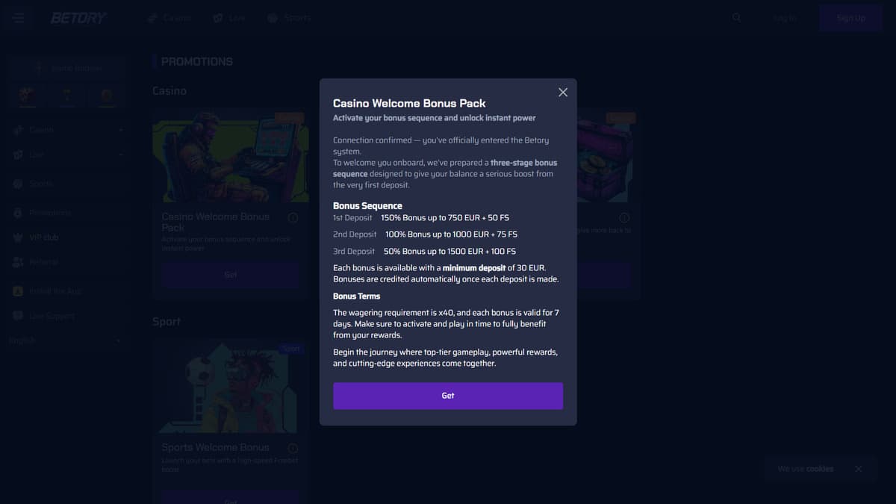Click the '2nd Deposit' line in the dialog
This screenshot has height=504, width=896.
coord(425,234)
